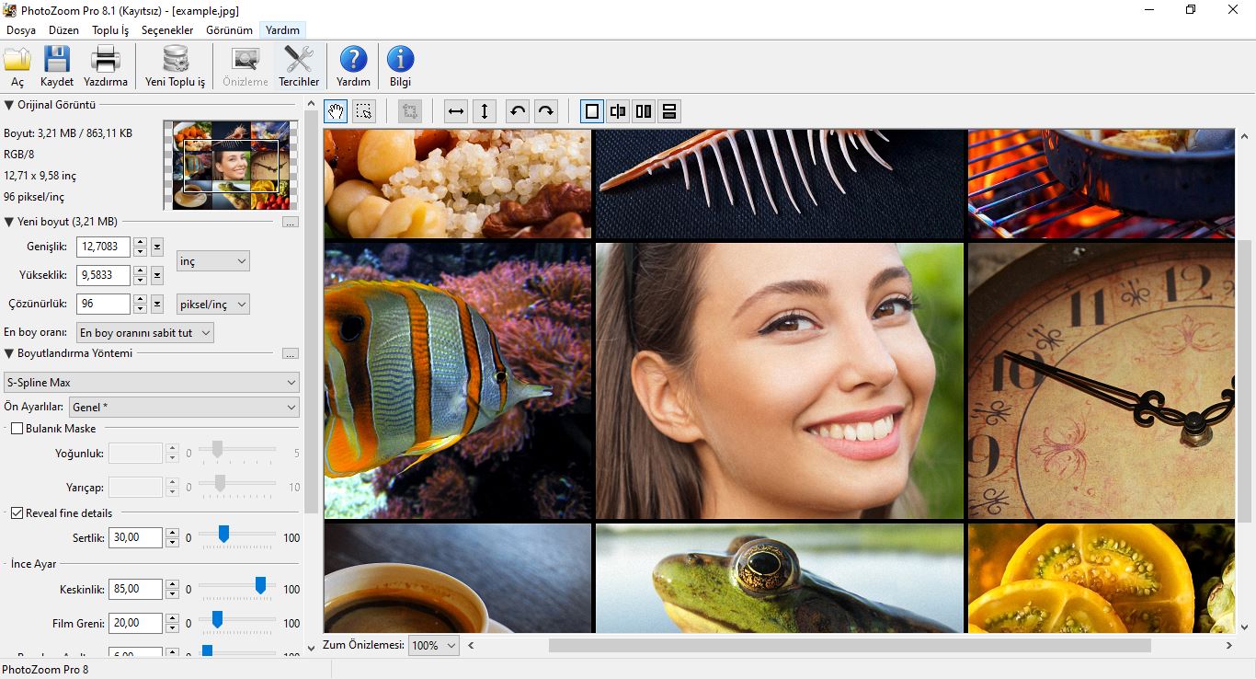1256x679 pixels.
Task: Switch to single preview view
Action: coord(592,111)
